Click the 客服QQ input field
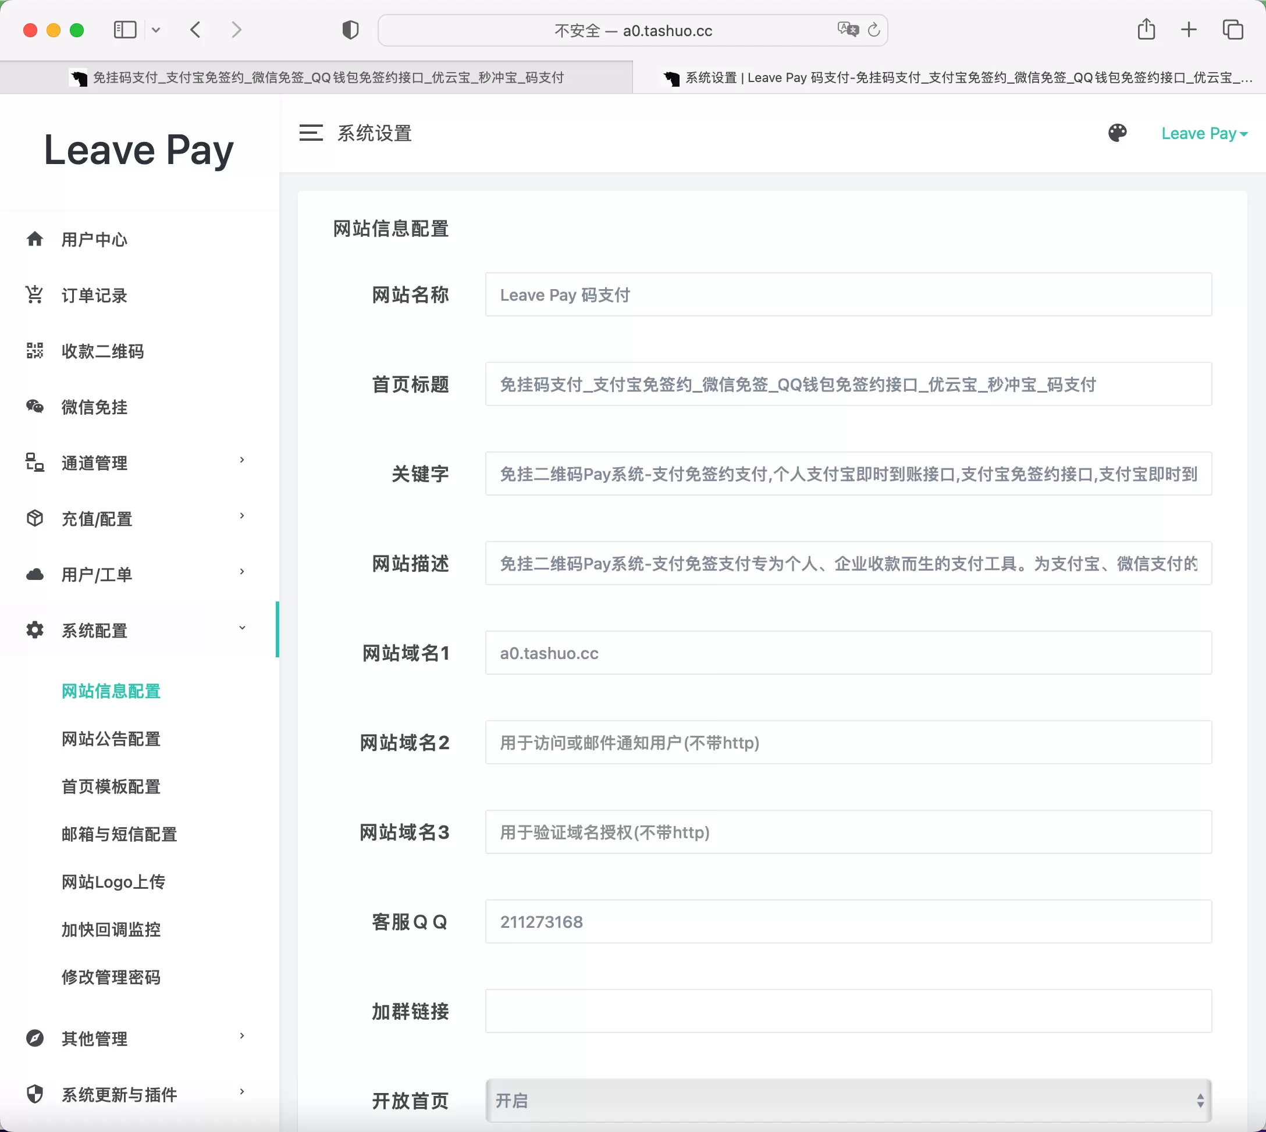 coord(849,921)
